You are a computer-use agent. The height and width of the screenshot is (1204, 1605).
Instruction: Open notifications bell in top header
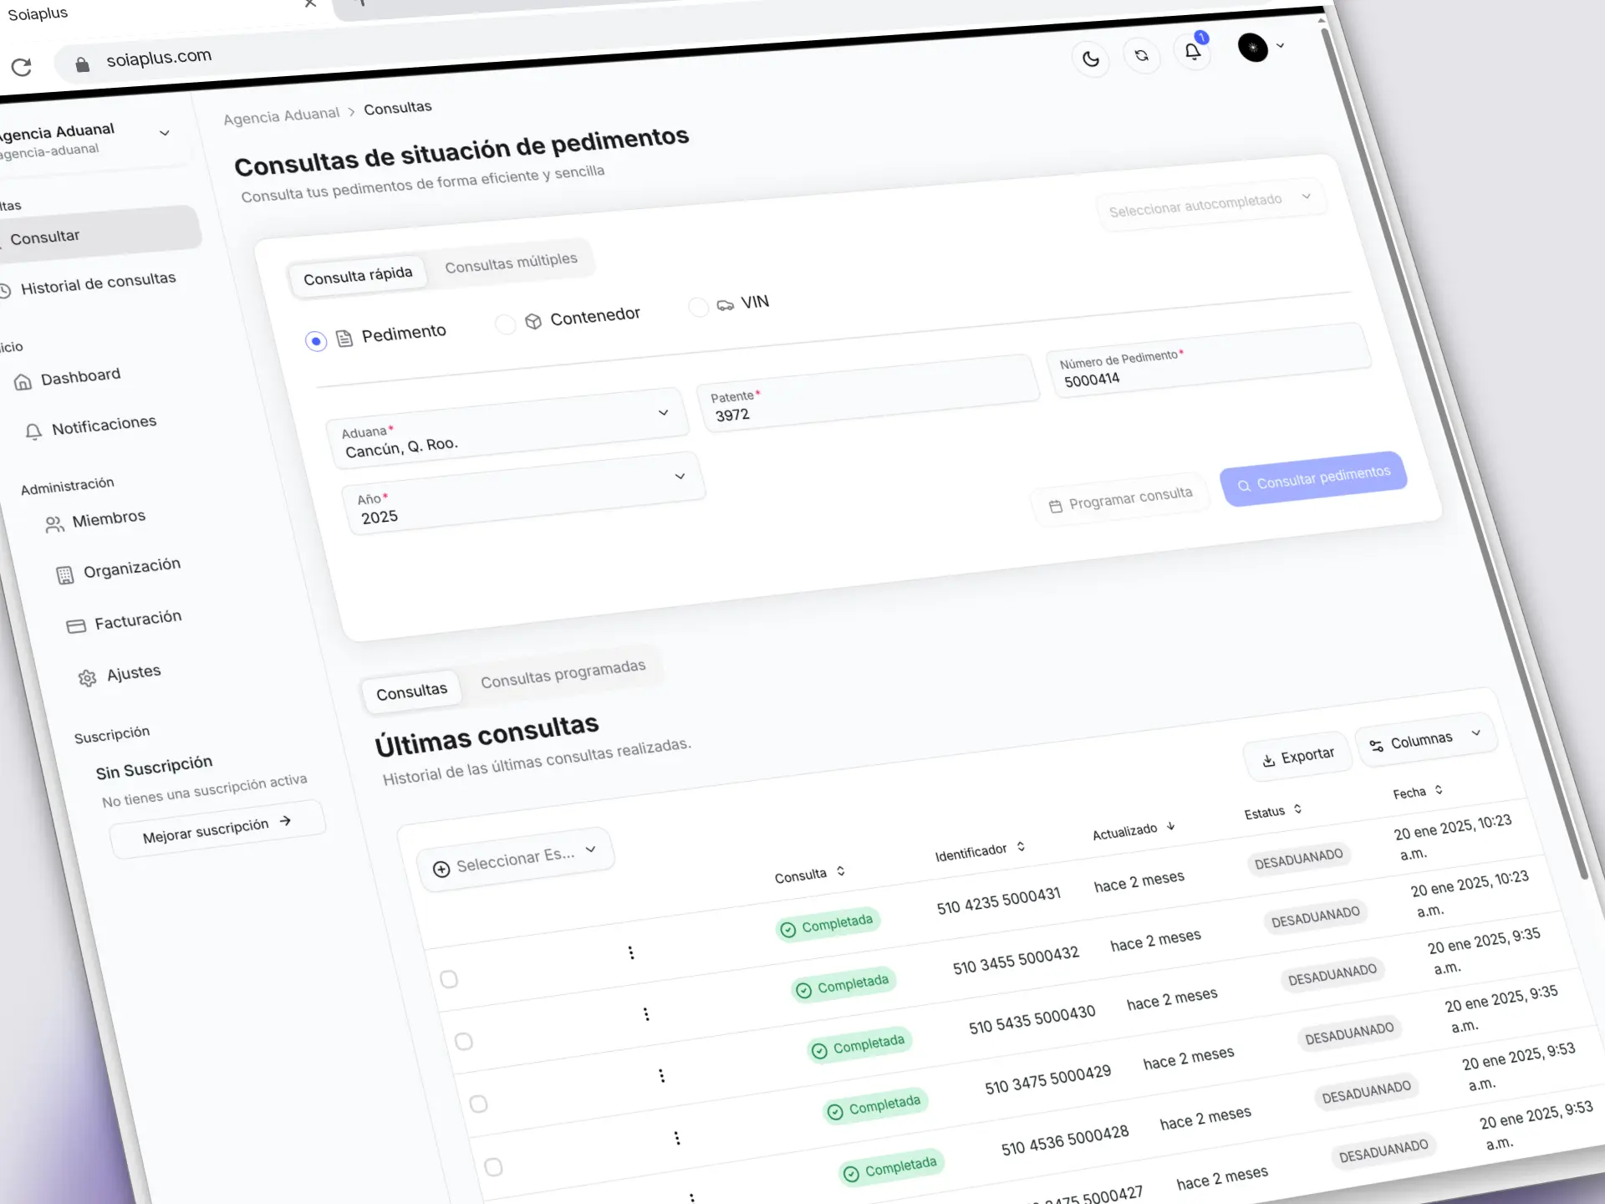point(1193,52)
